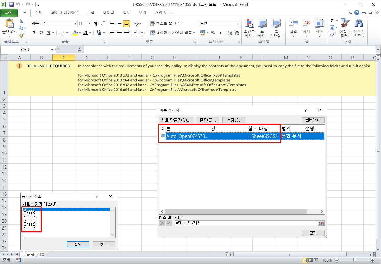This screenshot has width=381, height=264.
Task: Click 취소 in unhide dialog
Action: pyautogui.click(x=104, y=244)
